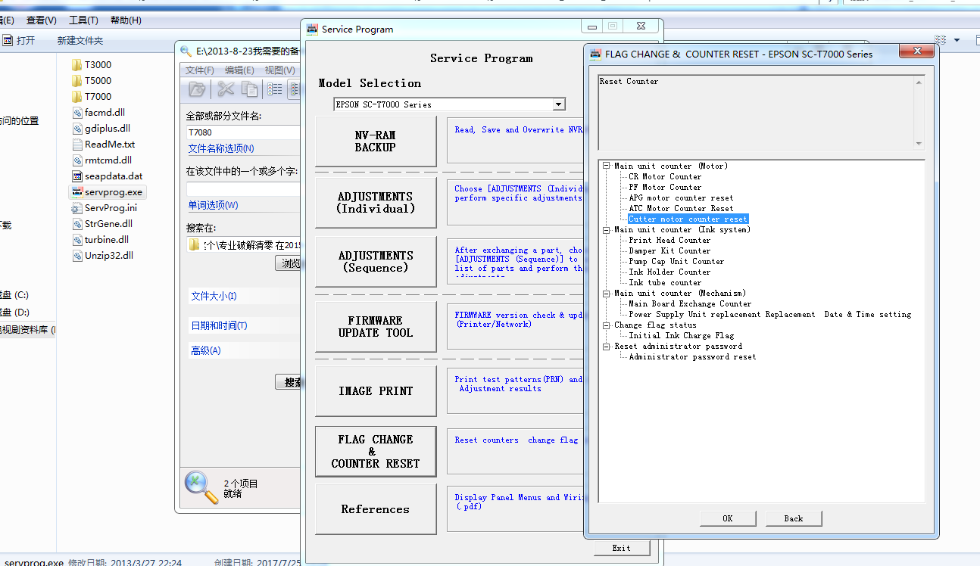
Task: Click scroll down arrow in Reset Counter box
Action: (x=919, y=144)
